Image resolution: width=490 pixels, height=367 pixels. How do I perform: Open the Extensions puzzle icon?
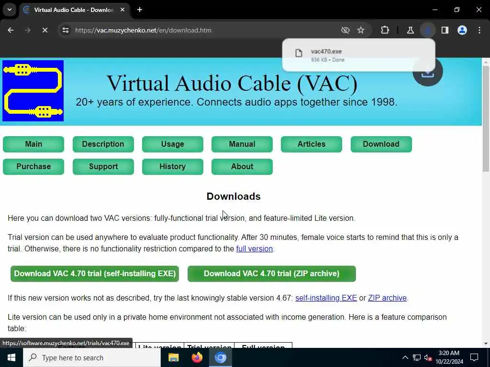385,30
